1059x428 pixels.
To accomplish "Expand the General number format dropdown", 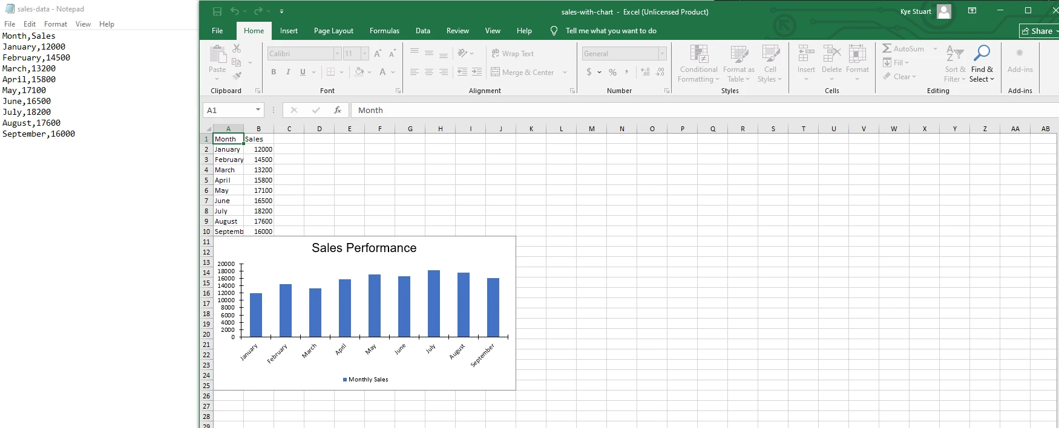I will [662, 54].
